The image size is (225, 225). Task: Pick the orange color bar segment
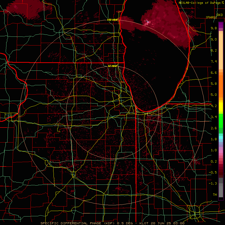221,86
